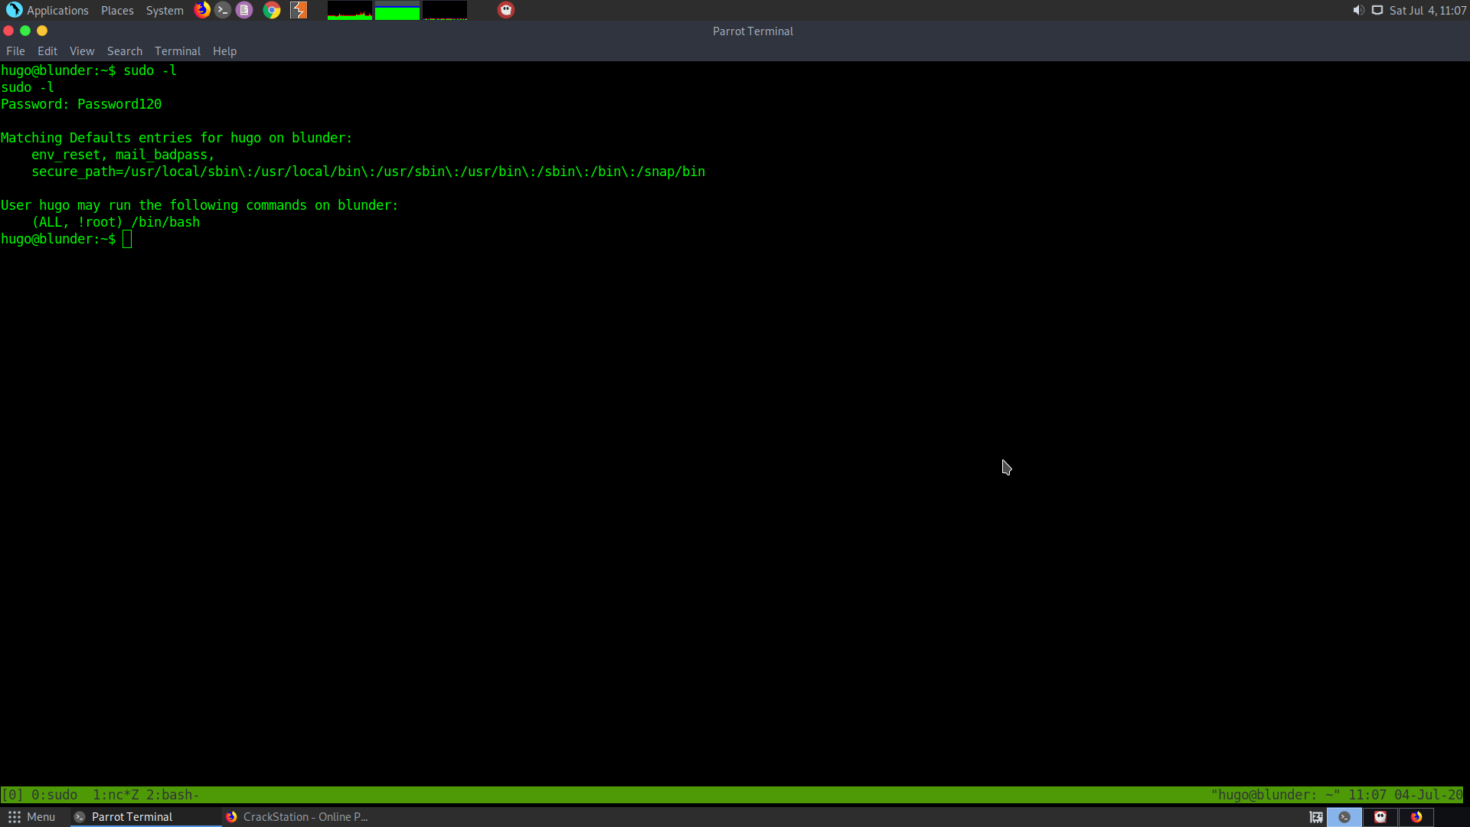Click the date and time clock
The image size is (1470, 827).
(x=1428, y=10)
